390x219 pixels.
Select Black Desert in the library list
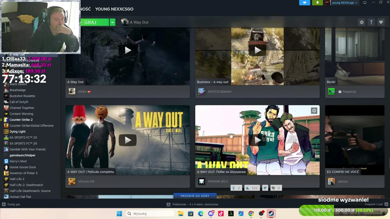tap(18, 84)
